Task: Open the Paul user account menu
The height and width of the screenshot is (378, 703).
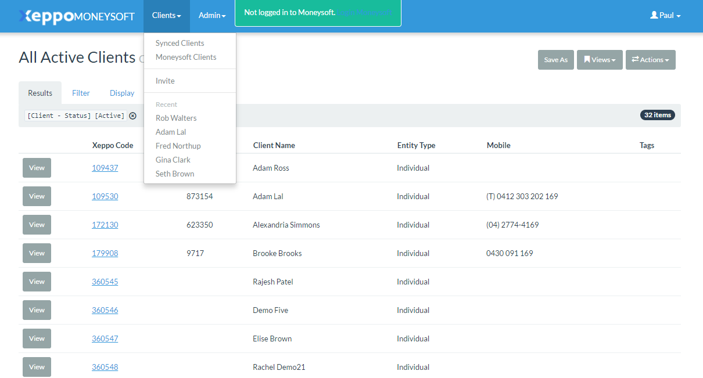Action: 665,16
